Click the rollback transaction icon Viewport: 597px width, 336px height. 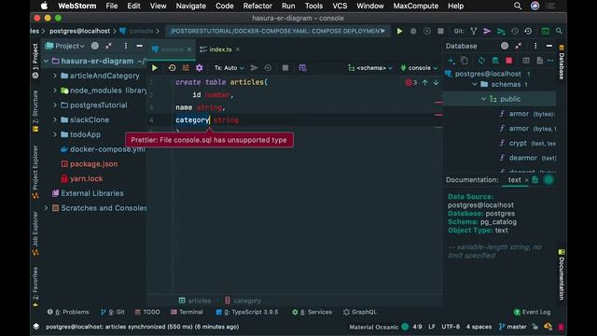click(268, 68)
